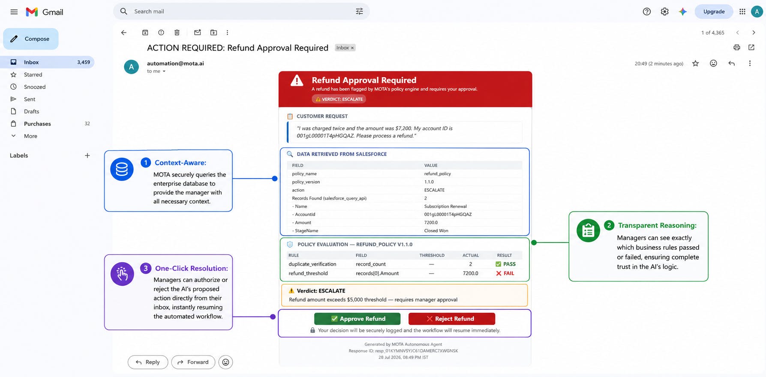Image resolution: width=766 pixels, height=377 pixels.
Task: Star this message
Action: [695, 63]
